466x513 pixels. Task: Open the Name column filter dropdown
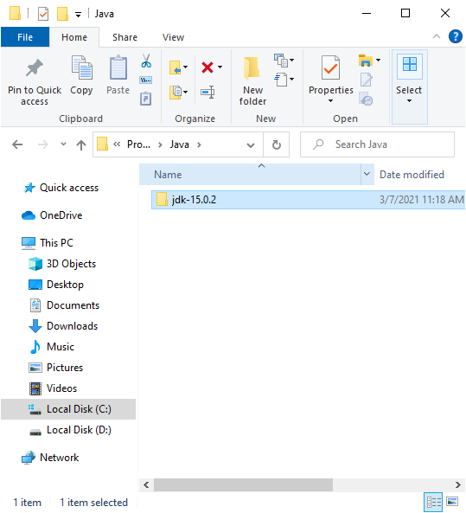click(367, 174)
